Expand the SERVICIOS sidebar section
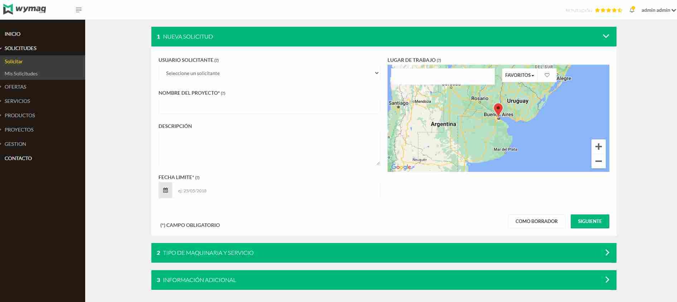Viewport: 677px width, 302px height. tap(17, 101)
